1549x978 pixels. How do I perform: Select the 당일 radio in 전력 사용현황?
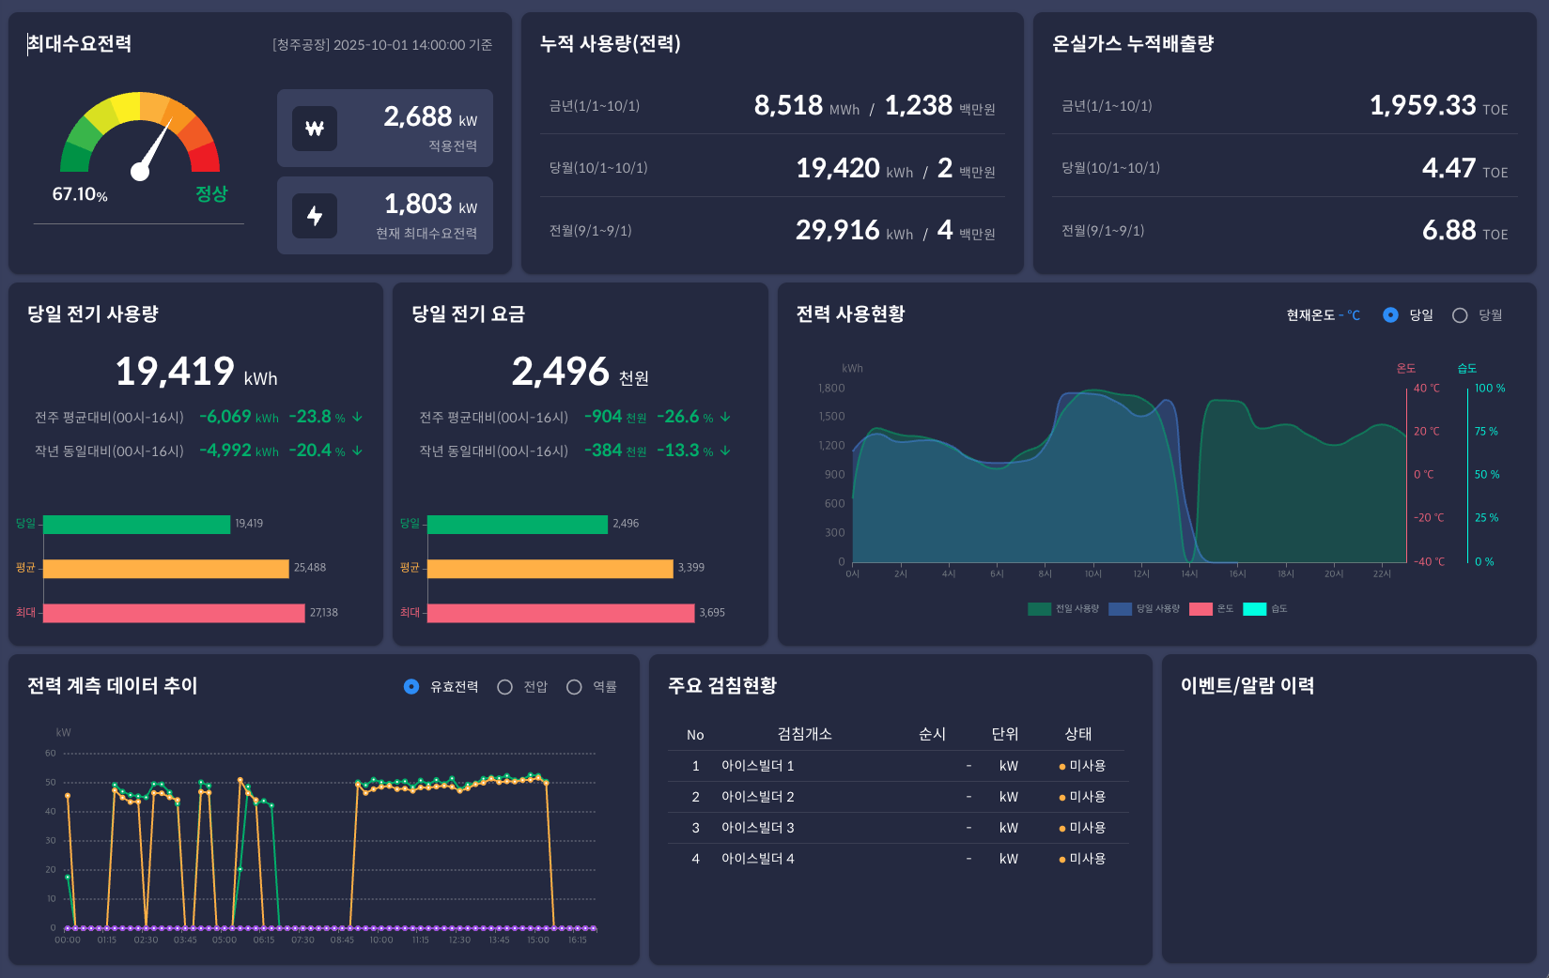tap(1390, 315)
